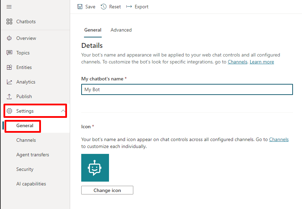Open the Publish page
The width and height of the screenshot is (302, 209).
point(24,96)
